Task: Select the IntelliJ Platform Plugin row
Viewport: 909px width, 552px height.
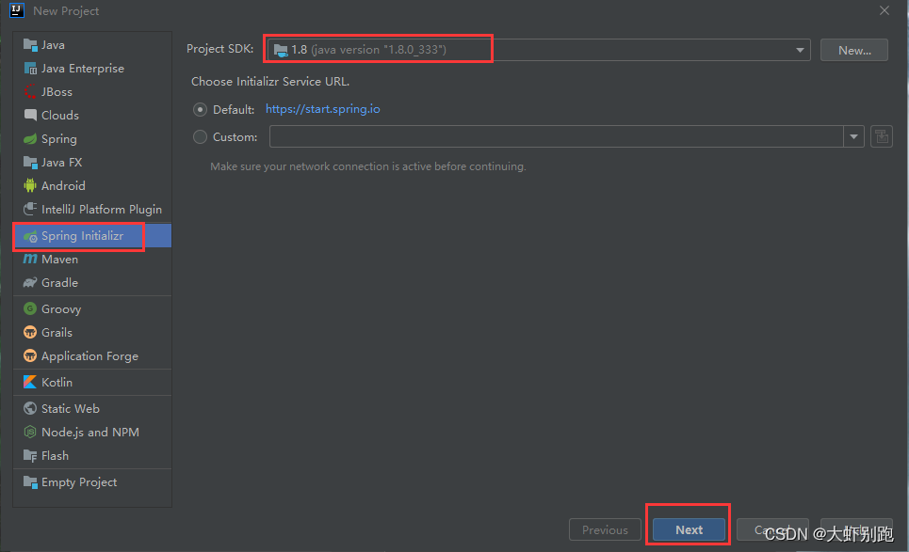Action: pyautogui.click(x=92, y=209)
